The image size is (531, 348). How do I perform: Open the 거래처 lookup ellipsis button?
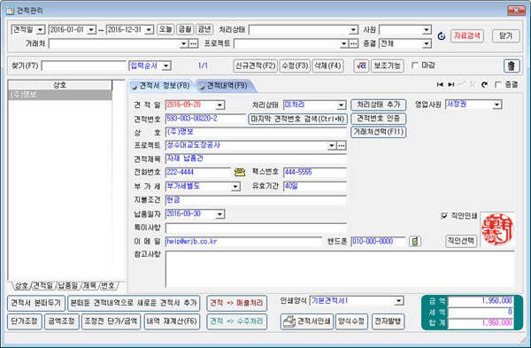coord(193,43)
